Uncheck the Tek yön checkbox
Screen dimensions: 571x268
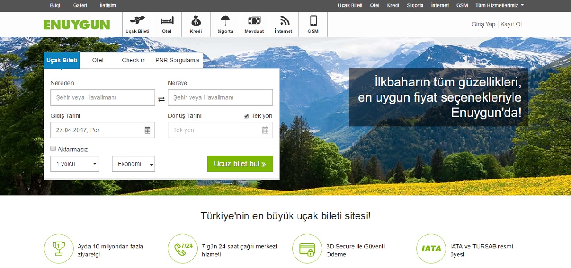(x=246, y=116)
